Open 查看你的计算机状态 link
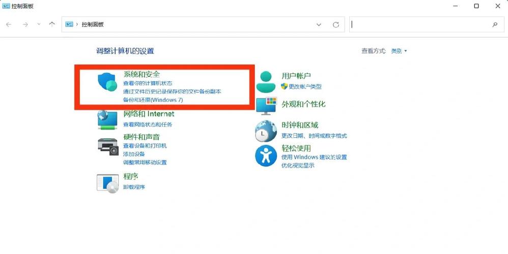 coord(148,83)
